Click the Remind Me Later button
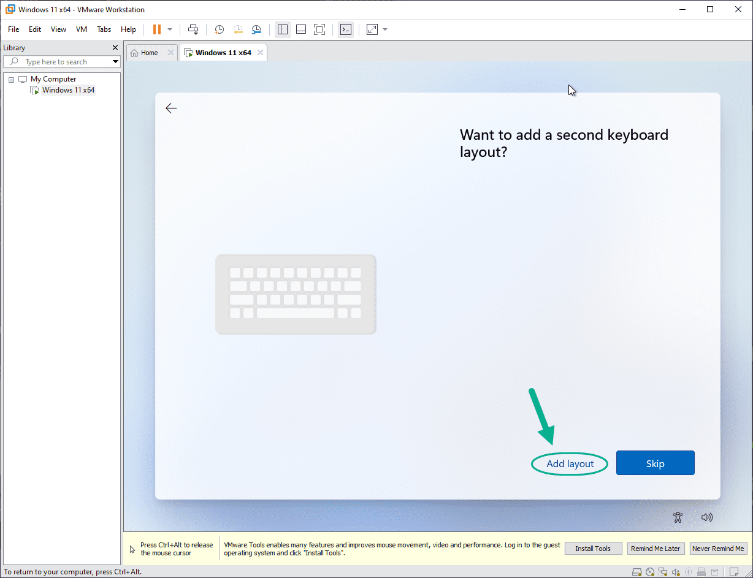The width and height of the screenshot is (753, 578). [x=656, y=549]
